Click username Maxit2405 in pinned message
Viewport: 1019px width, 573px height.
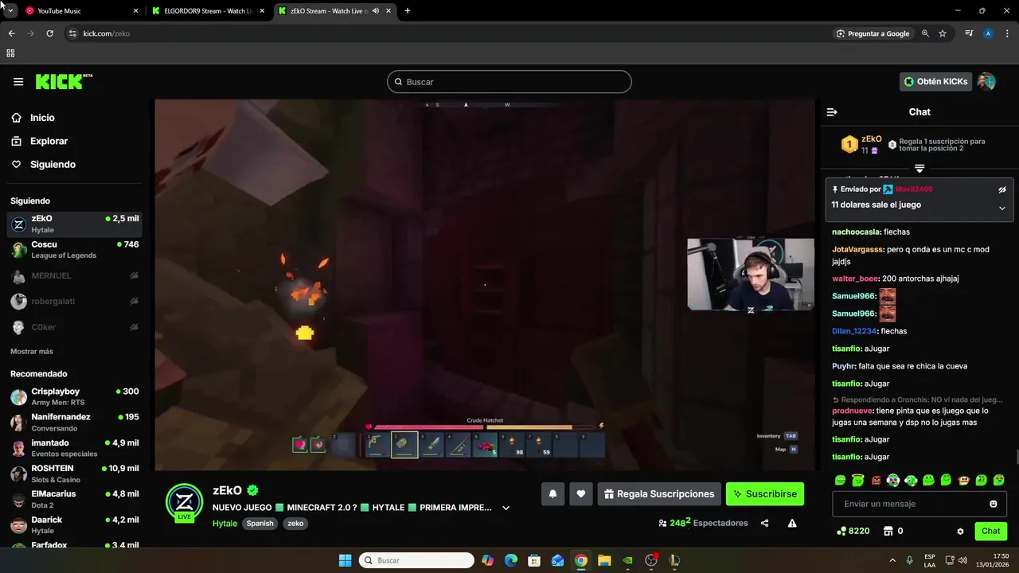[914, 189]
